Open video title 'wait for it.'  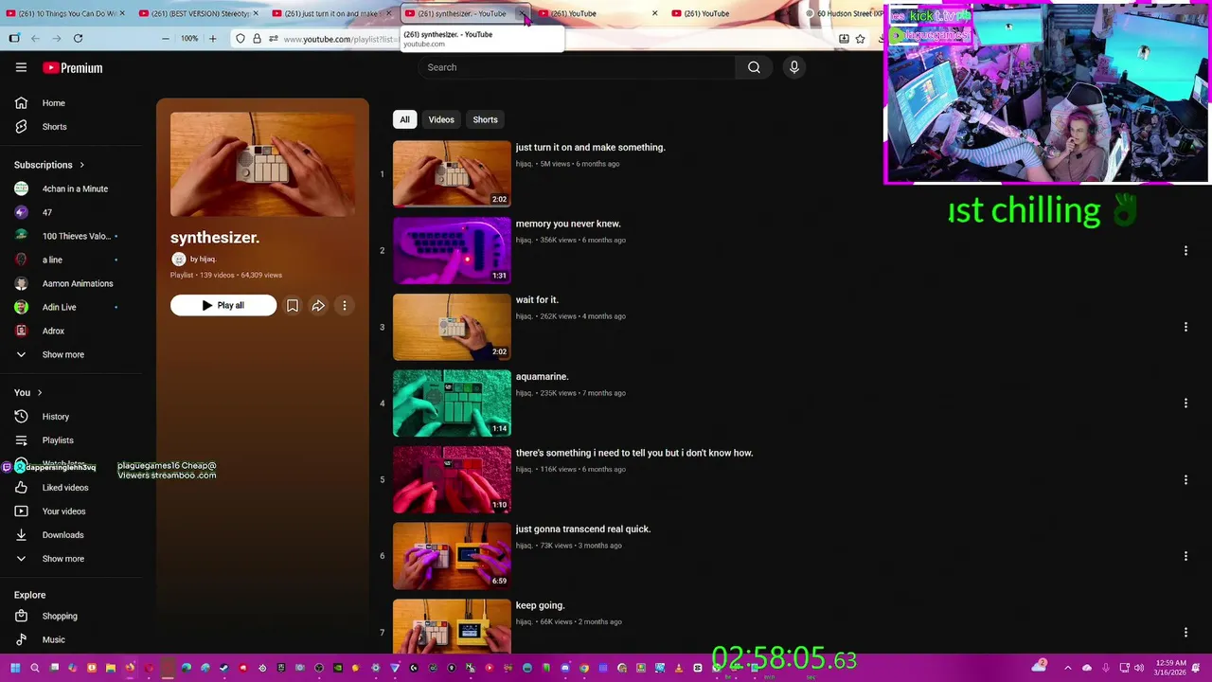(x=537, y=300)
